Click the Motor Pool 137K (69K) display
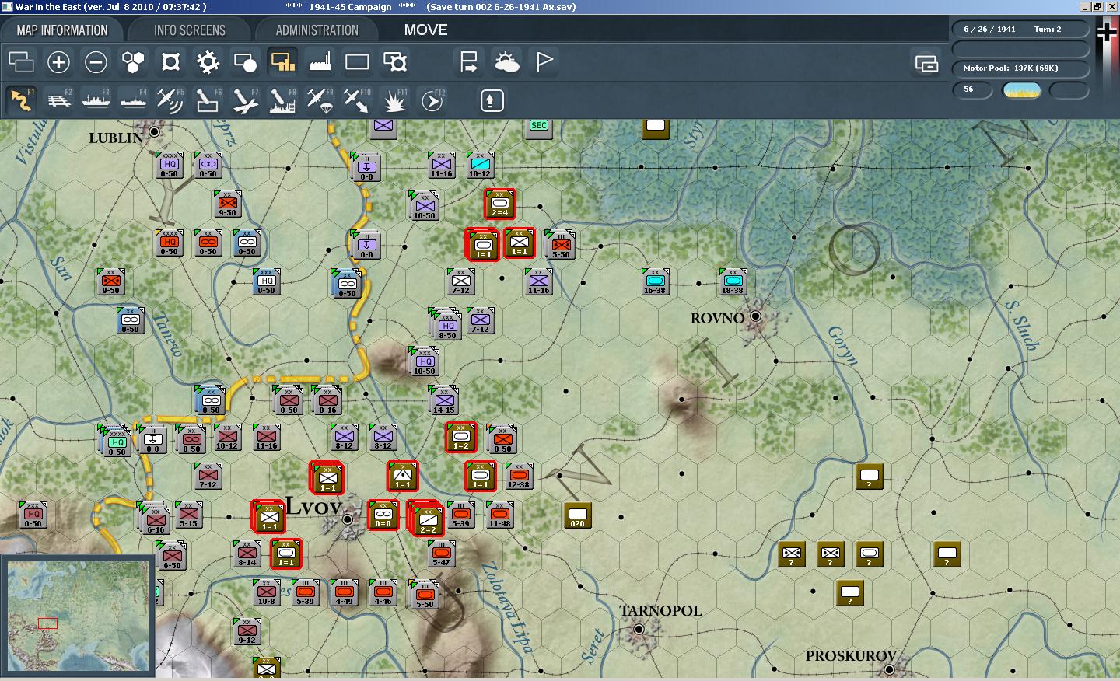1120x681 pixels. (x=1020, y=68)
